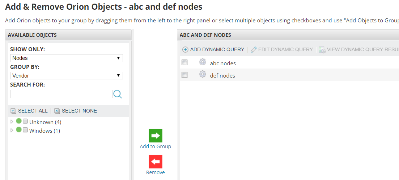Click the SELECT ALL label
This screenshot has height=180, width=399.
(x=33, y=111)
